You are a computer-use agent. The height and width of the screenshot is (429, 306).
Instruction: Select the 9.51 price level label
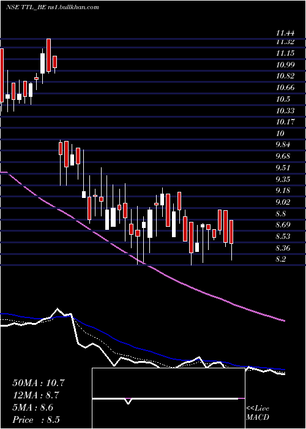pyautogui.click(x=283, y=168)
